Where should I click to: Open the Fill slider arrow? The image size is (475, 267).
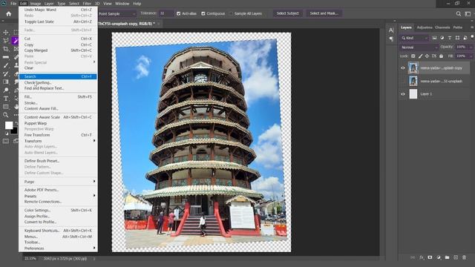click(x=471, y=56)
